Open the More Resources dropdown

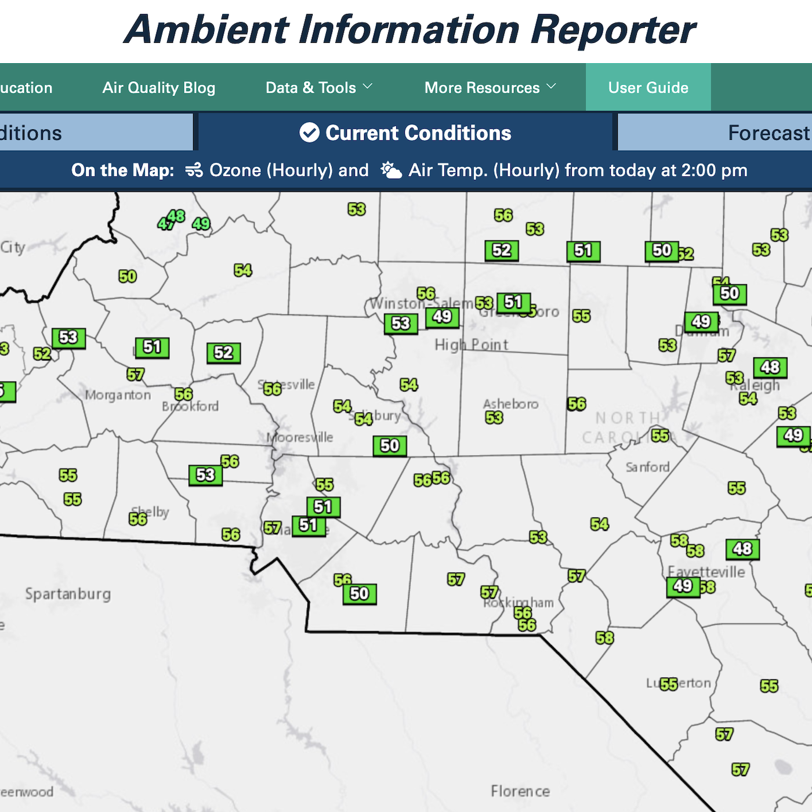(488, 88)
